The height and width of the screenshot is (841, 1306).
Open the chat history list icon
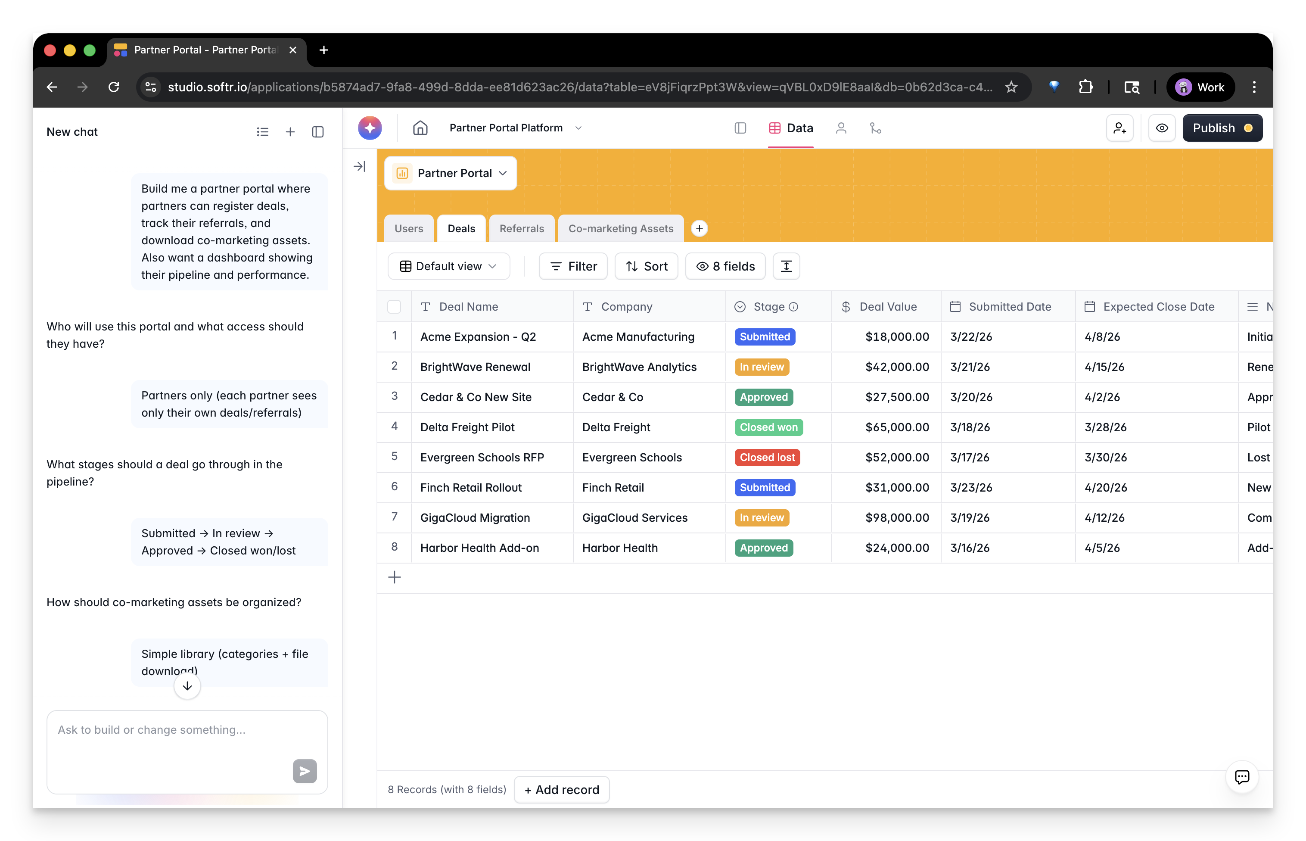263,131
